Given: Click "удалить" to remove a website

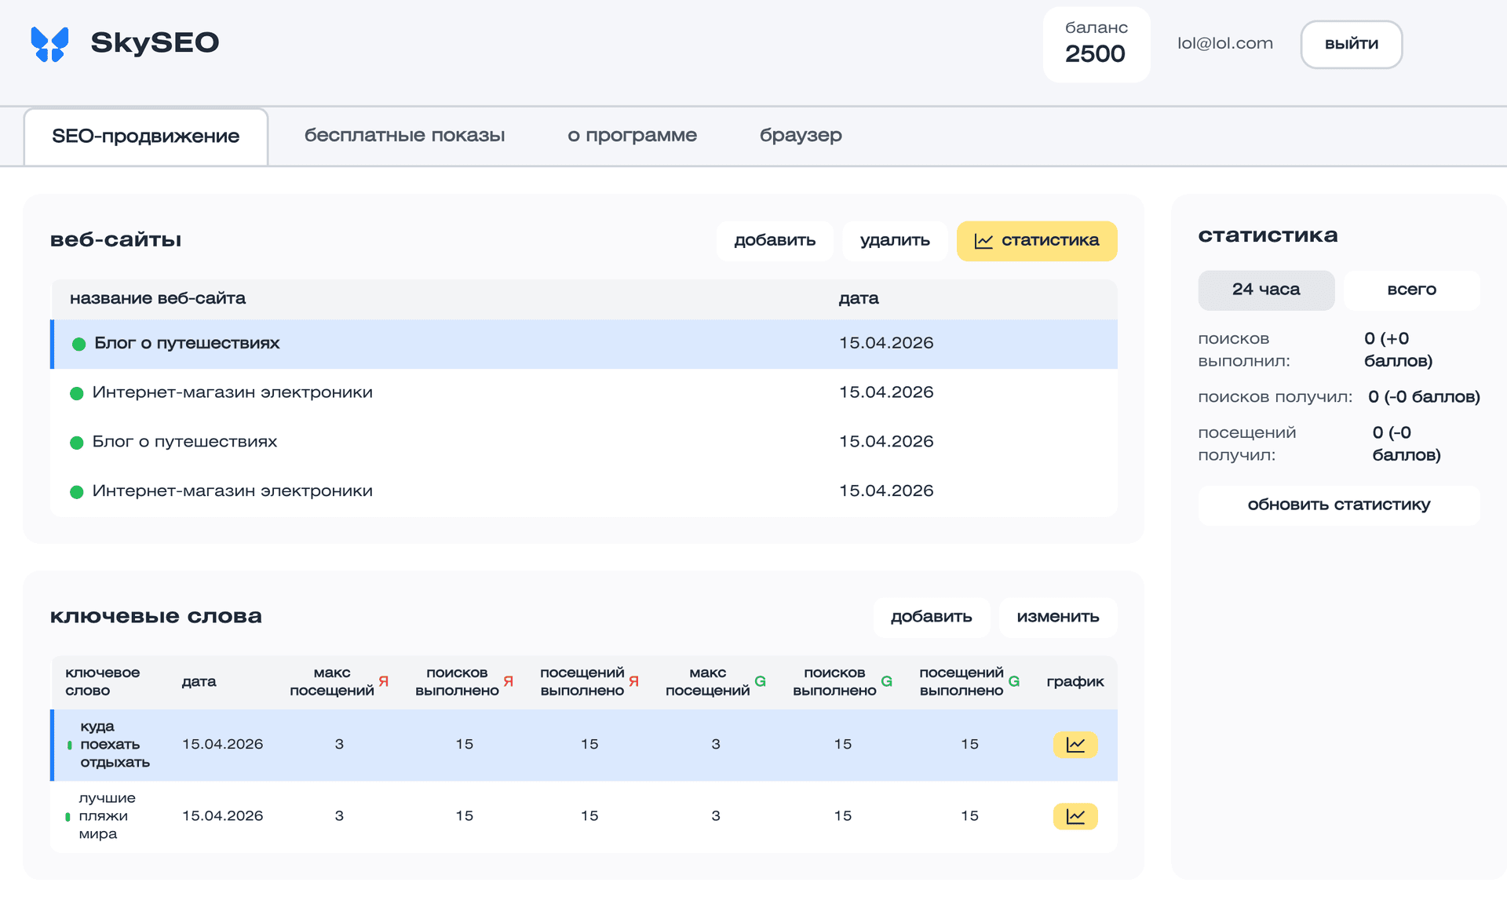Looking at the screenshot, I should (x=895, y=241).
